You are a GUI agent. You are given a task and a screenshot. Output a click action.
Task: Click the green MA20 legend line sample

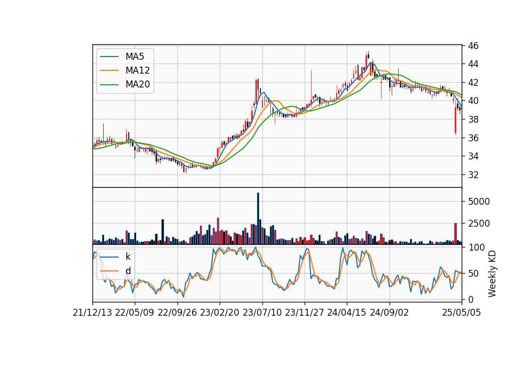[x=109, y=84]
